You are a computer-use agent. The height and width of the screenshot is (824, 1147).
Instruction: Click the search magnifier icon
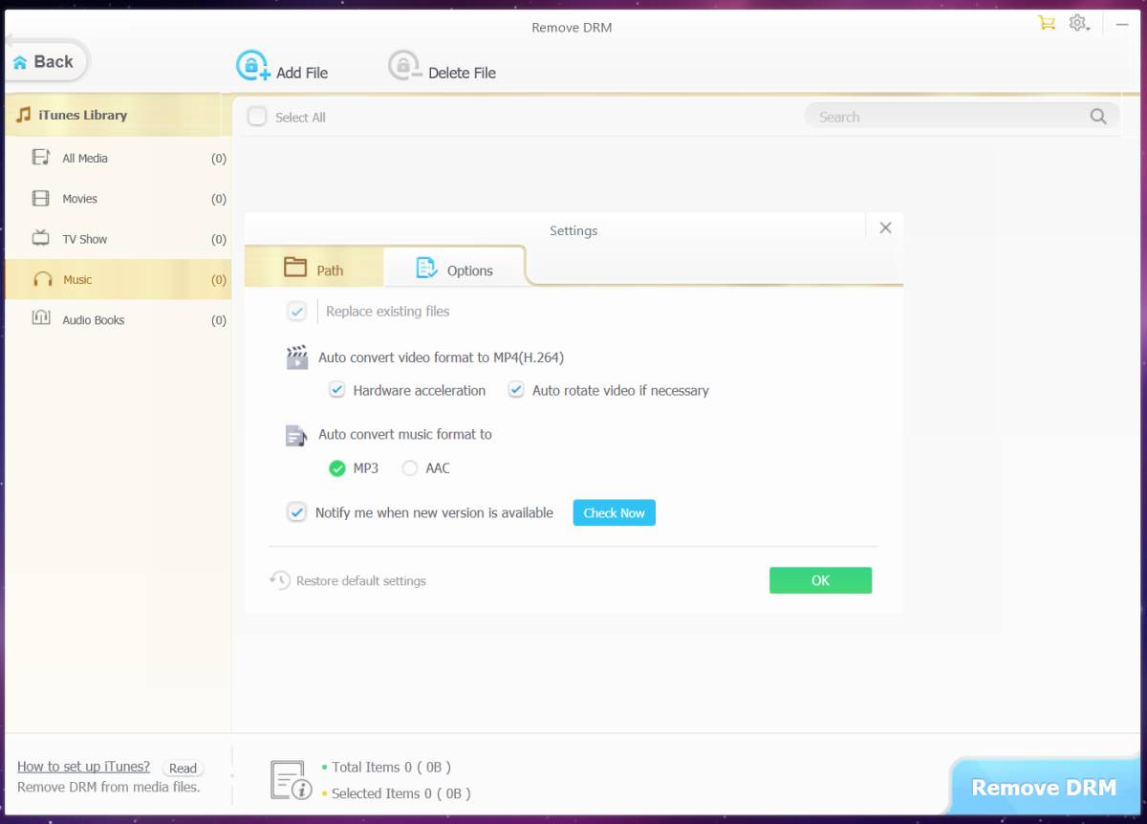pos(1098,117)
